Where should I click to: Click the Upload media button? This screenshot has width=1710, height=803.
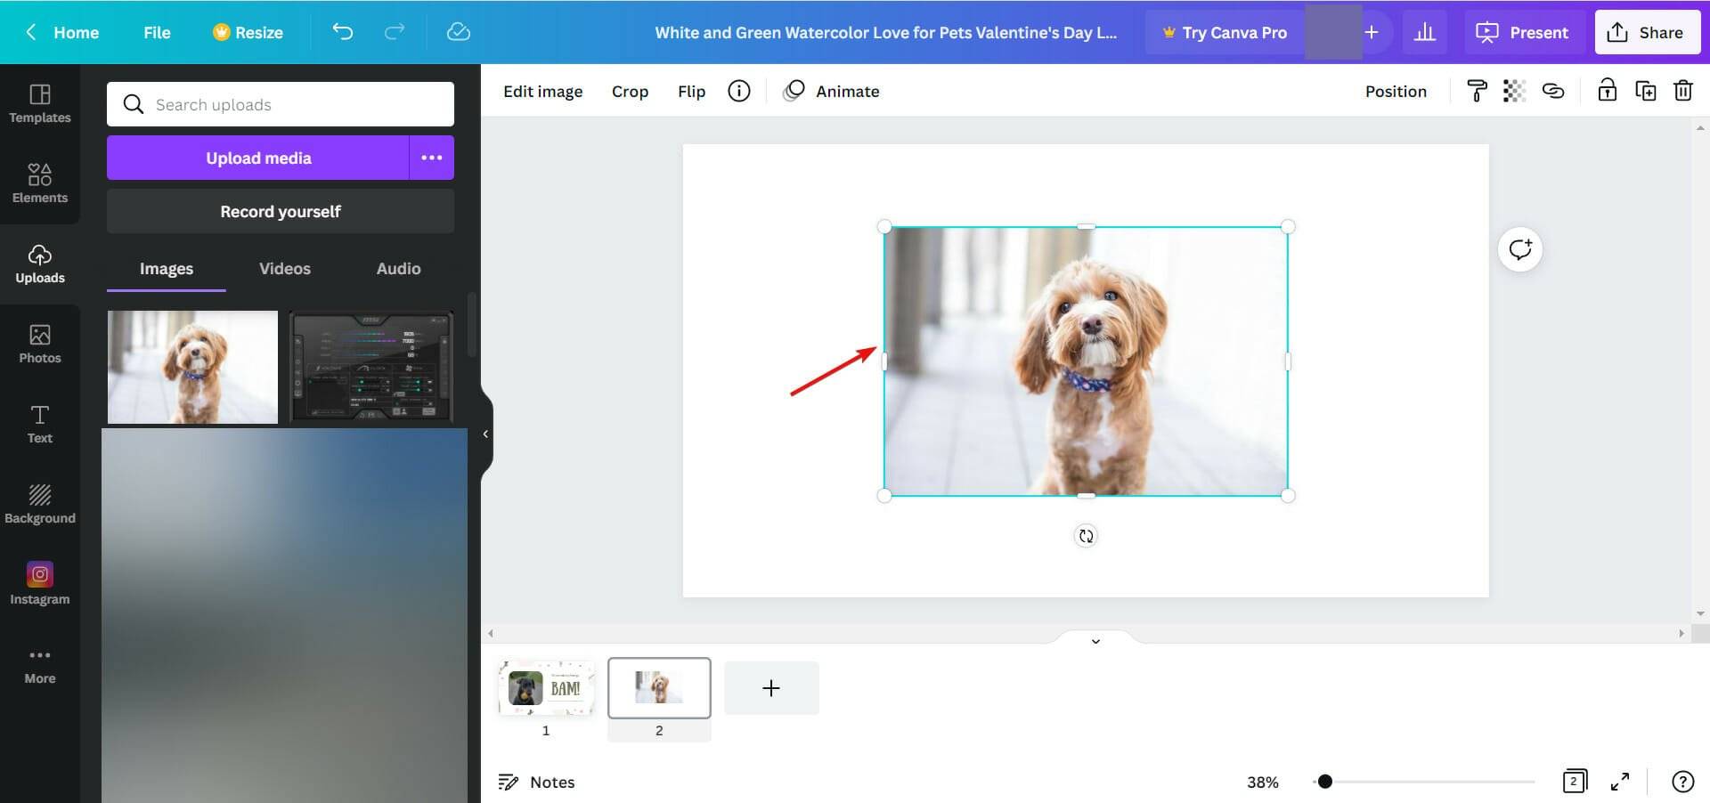click(257, 158)
